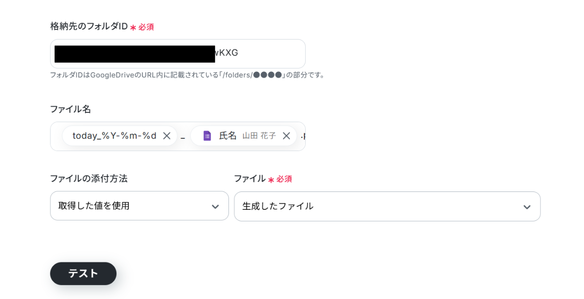
Task: Click the file extension at filename field end
Action: point(303,136)
